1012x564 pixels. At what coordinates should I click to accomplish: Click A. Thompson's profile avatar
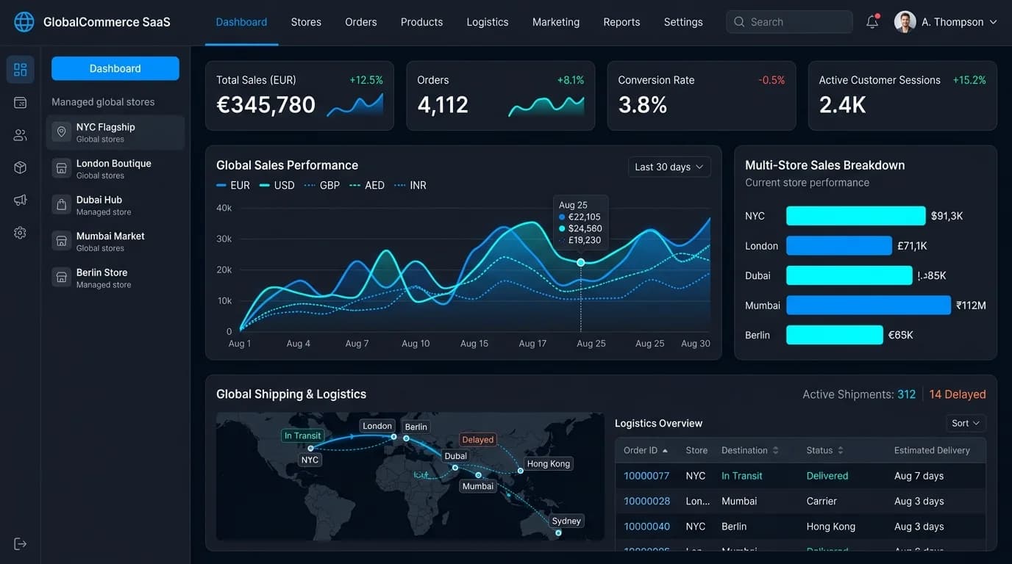[x=905, y=22]
